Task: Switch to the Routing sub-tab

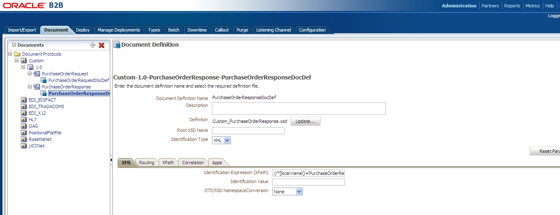Action: pyautogui.click(x=146, y=163)
